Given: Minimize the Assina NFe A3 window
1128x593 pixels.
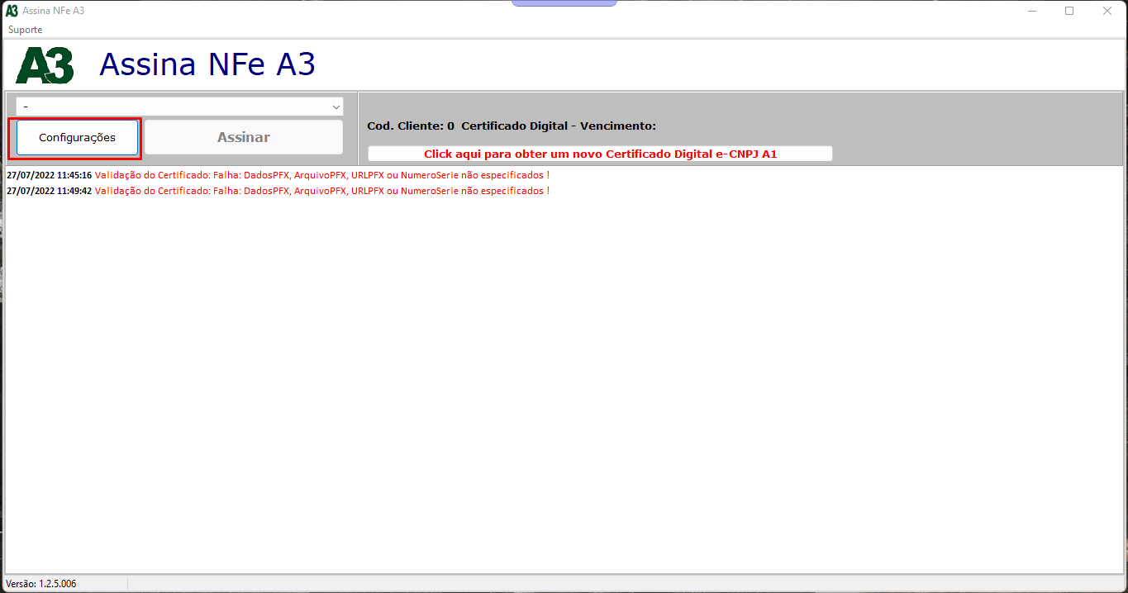Looking at the screenshot, I should click(x=1033, y=11).
